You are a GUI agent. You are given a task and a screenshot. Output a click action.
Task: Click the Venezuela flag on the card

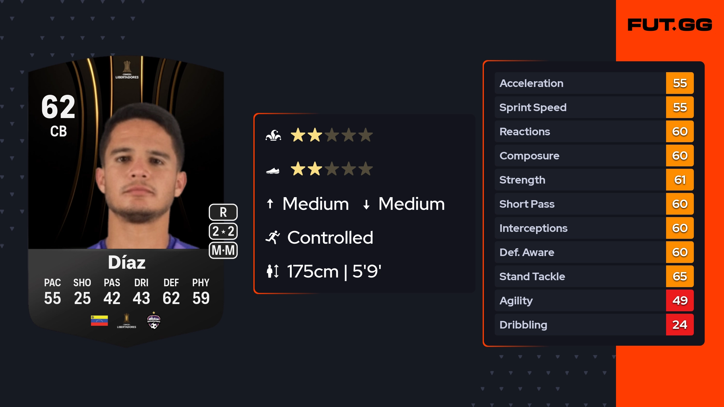[x=99, y=321]
